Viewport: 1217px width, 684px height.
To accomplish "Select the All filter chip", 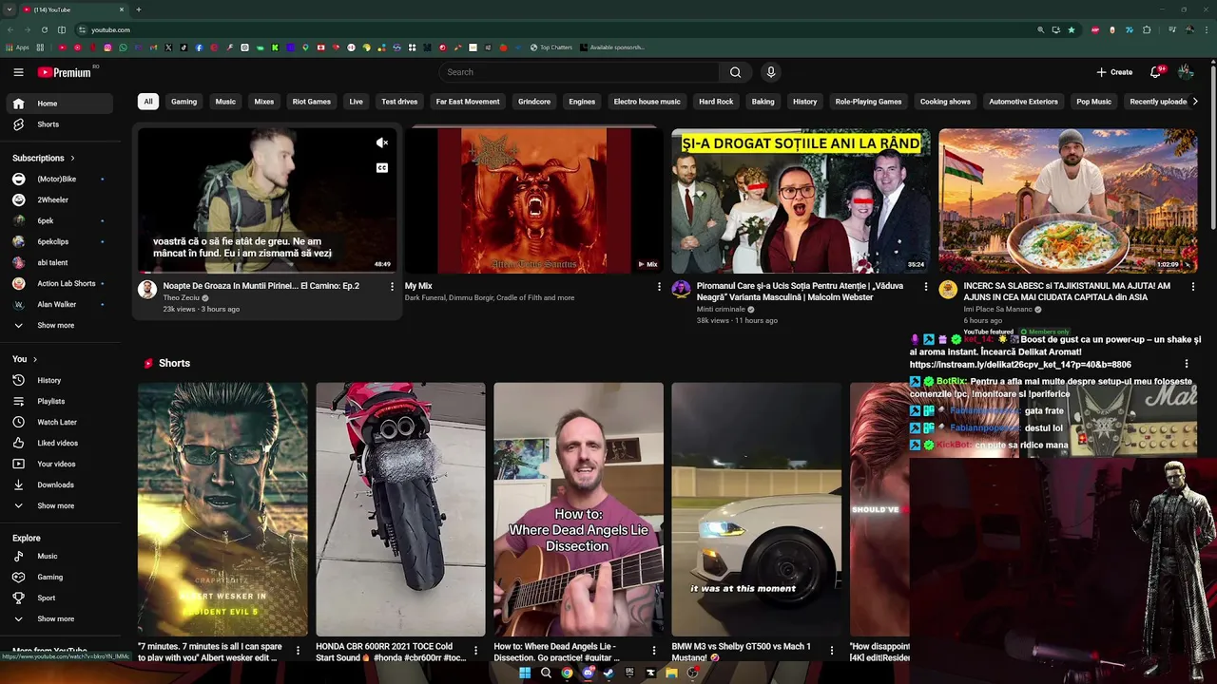I will click(147, 102).
